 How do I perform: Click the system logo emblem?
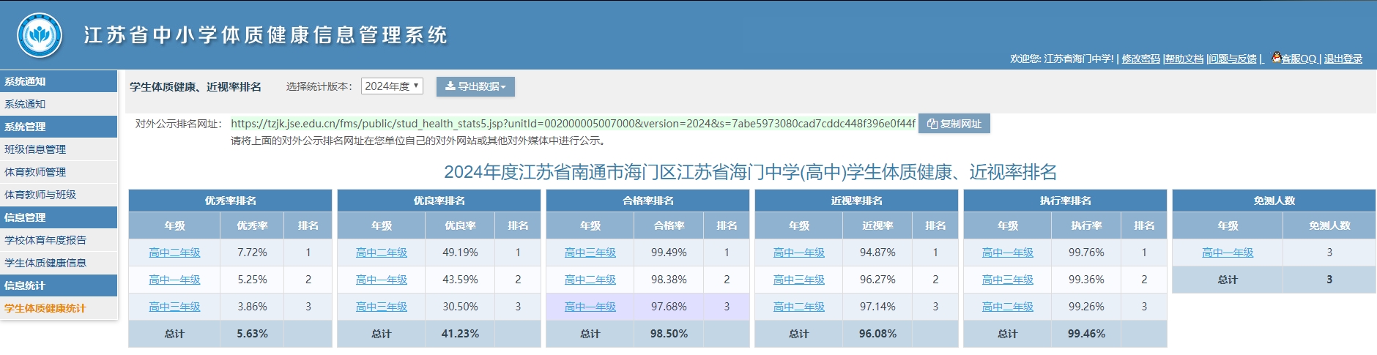coord(40,35)
